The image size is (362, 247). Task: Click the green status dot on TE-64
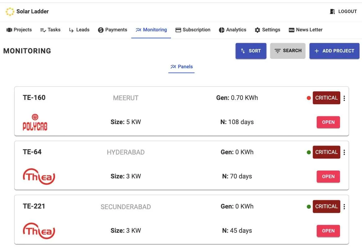click(309, 152)
